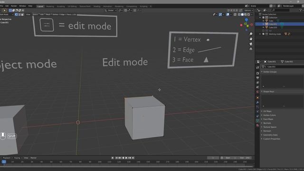The height and width of the screenshot is (171, 304).
Task: Open the Output properties tab icon
Action: 257,78
